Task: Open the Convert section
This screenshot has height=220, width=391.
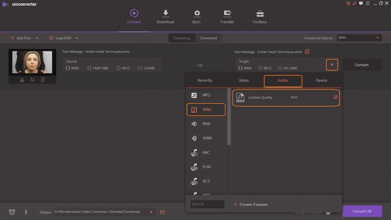Action: pyautogui.click(x=134, y=17)
